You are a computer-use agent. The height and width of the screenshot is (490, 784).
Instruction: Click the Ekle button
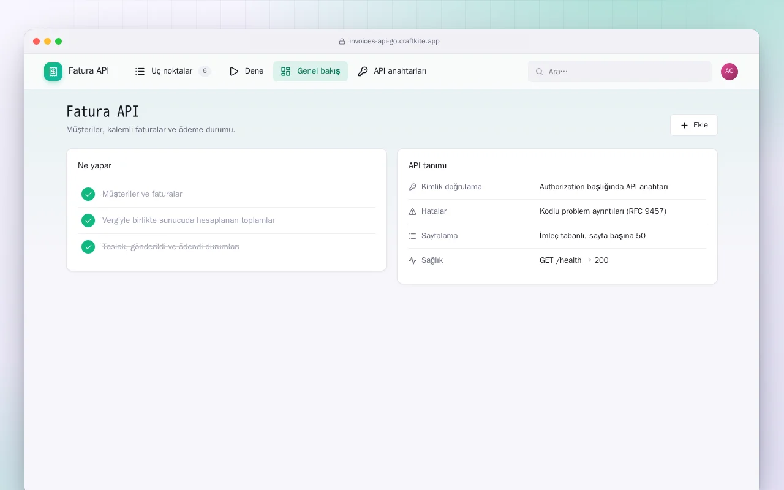tap(694, 125)
